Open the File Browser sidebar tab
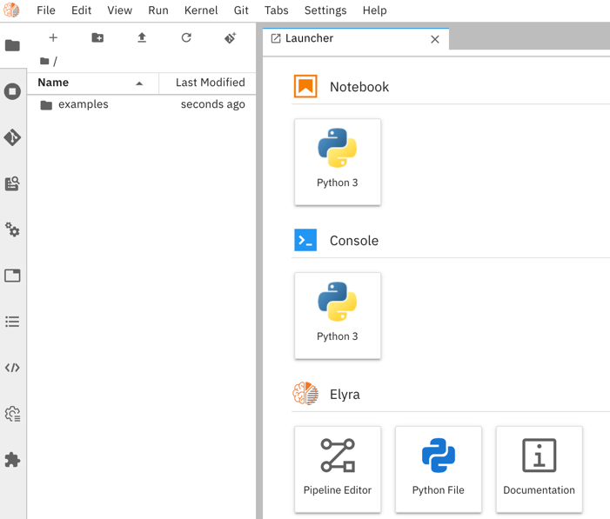Image resolution: width=610 pixels, height=519 pixels. click(x=12, y=45)
